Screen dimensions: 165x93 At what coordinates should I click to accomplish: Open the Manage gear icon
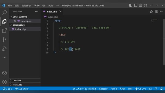(4, 82)
